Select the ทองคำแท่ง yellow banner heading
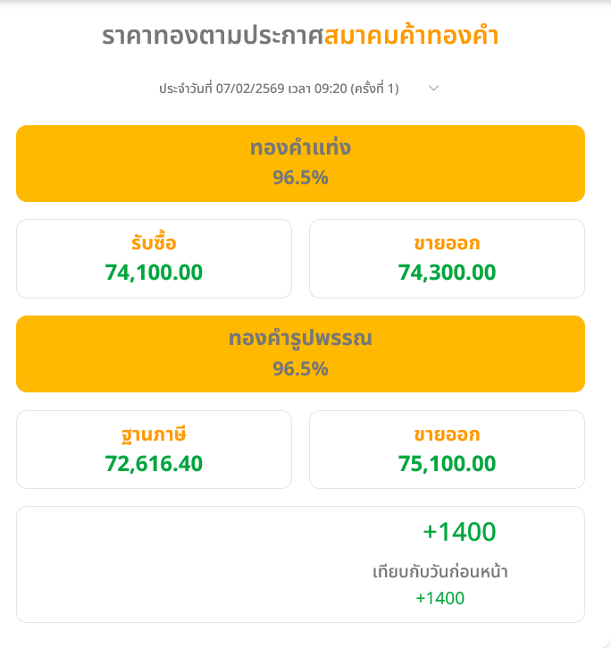Viewport: 611px width, 648px height. [300, 148]
